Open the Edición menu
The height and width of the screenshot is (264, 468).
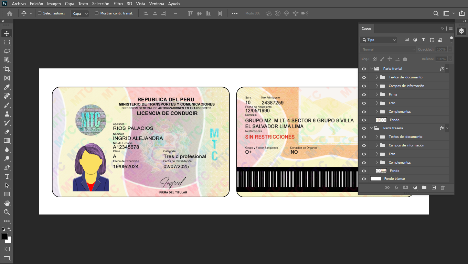tap(36, 4)
